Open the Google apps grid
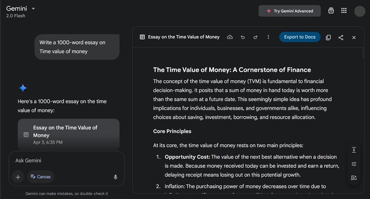 click(x=344, y=11)
